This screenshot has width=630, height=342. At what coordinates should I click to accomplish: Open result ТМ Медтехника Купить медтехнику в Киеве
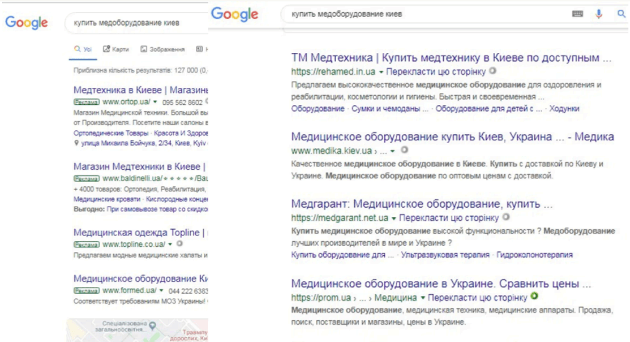click(451, 57)
